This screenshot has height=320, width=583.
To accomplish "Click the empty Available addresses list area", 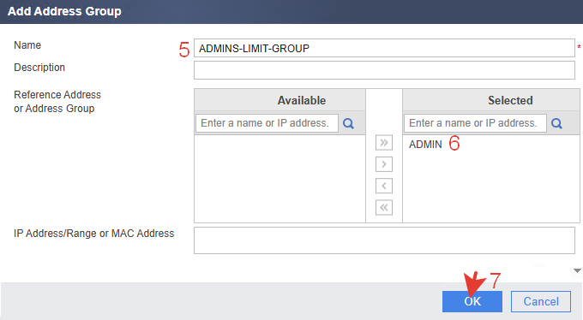I will pyautogui.click(x=279, y=179).
